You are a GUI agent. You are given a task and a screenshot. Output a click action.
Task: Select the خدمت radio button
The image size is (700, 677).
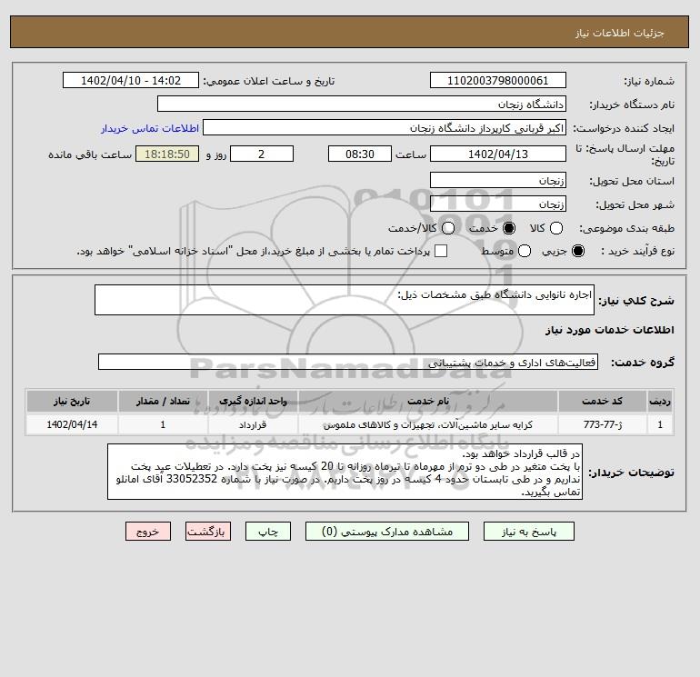coord(508,228)
